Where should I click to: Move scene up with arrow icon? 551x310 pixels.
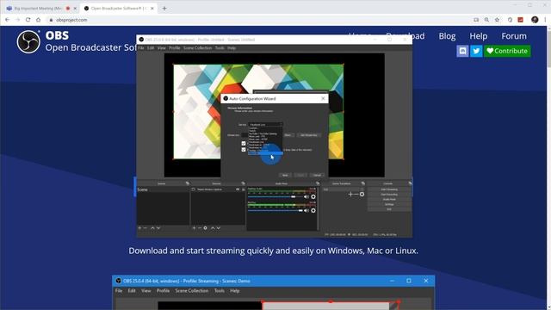(x=152, y=228)
